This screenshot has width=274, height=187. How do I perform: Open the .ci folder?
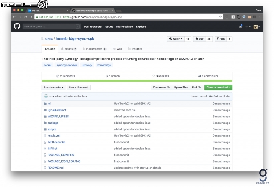[49, 104]
